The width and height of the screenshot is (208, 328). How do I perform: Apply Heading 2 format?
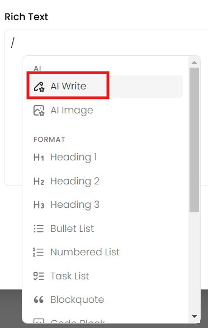click(x=106, y=182)
